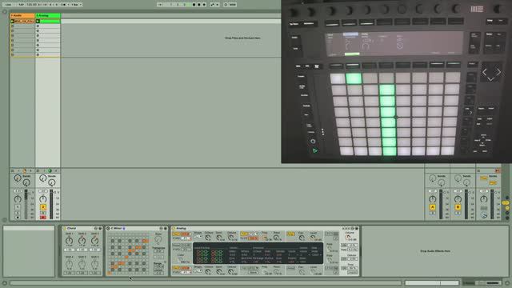The height and width of the screenshot is (288, 512).
Task: Open the draw mode dropdown arrow
Action: coord(218,5)
